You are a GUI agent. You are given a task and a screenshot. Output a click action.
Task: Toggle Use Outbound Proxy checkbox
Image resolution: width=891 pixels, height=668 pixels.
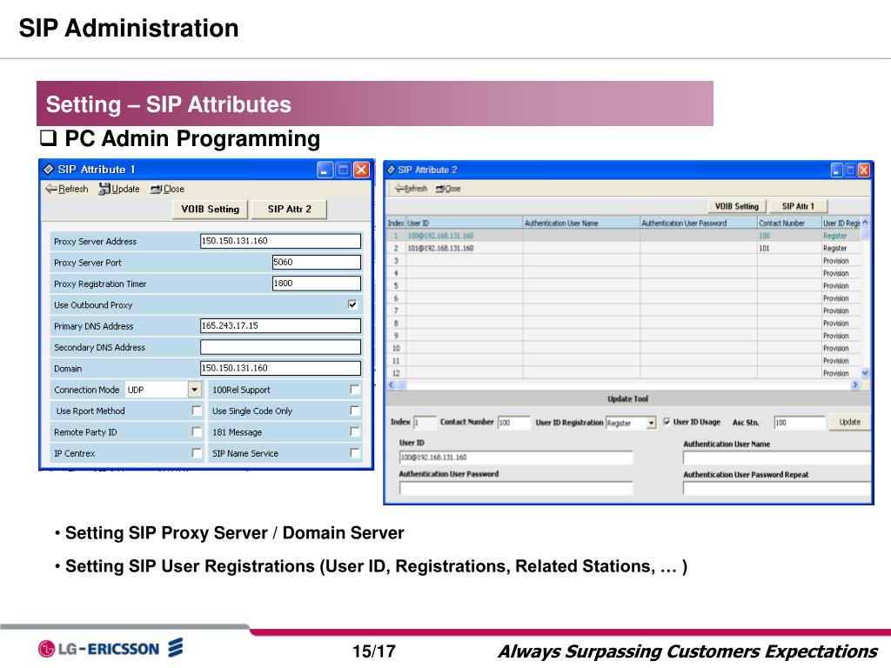[x=352, y=304]
